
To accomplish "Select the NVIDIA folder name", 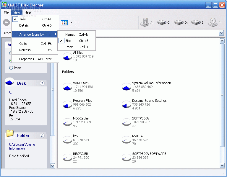I will [x=137, y=136].
